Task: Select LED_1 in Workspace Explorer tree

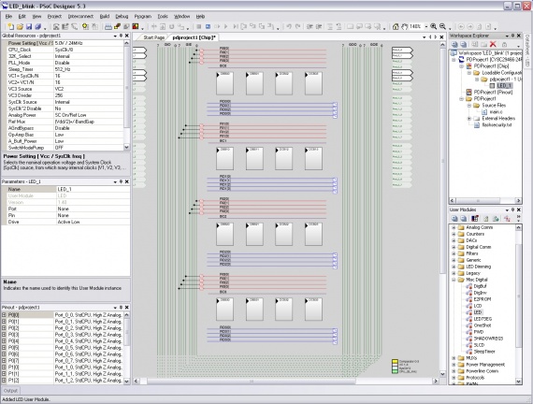Action: click(504, 86)
